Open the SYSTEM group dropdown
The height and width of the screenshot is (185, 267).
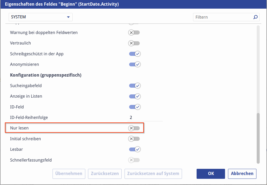tap(41, 17)
